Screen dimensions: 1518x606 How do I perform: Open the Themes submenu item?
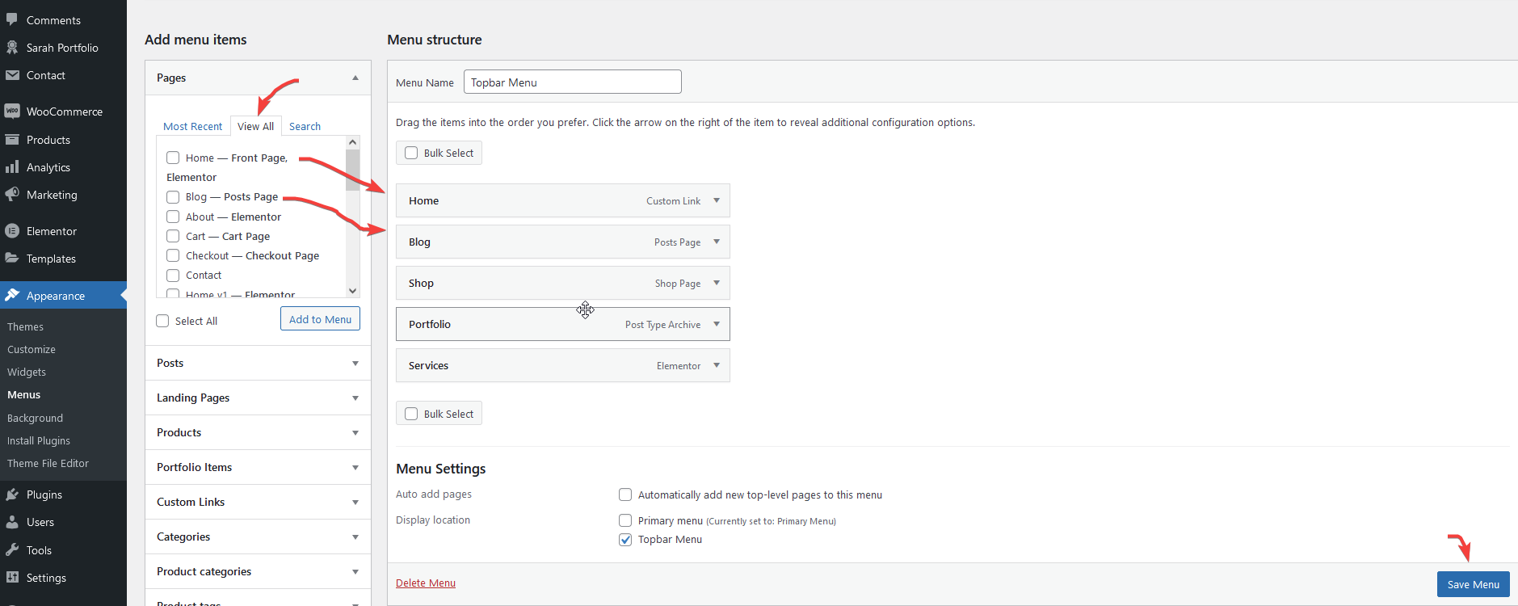(x=25, y=326)
